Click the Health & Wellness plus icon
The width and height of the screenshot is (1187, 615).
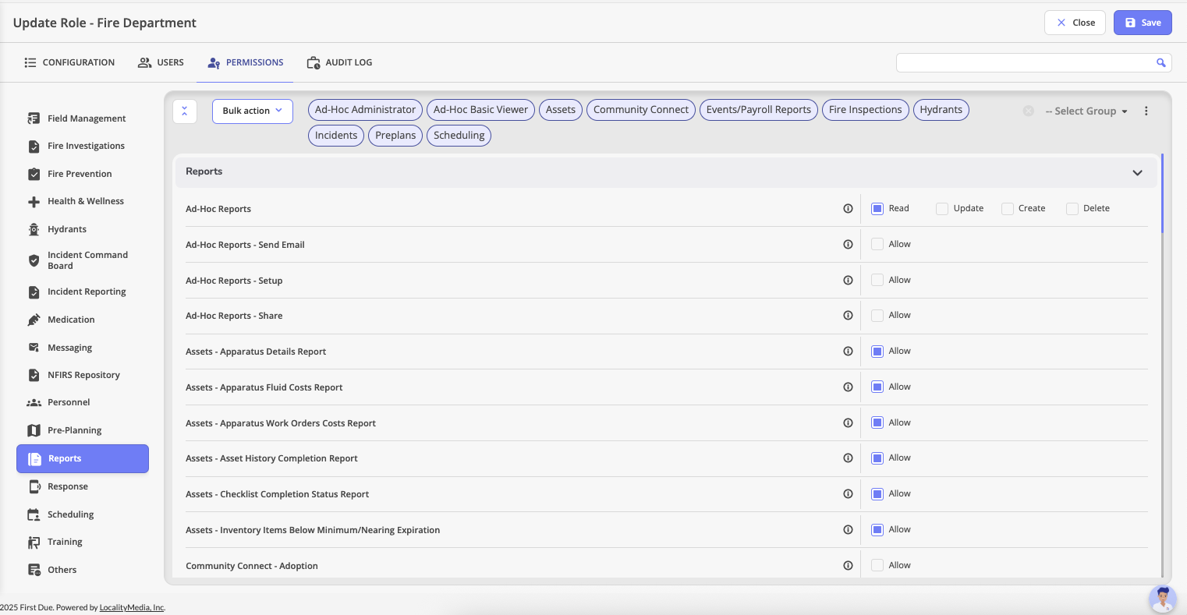34,201
